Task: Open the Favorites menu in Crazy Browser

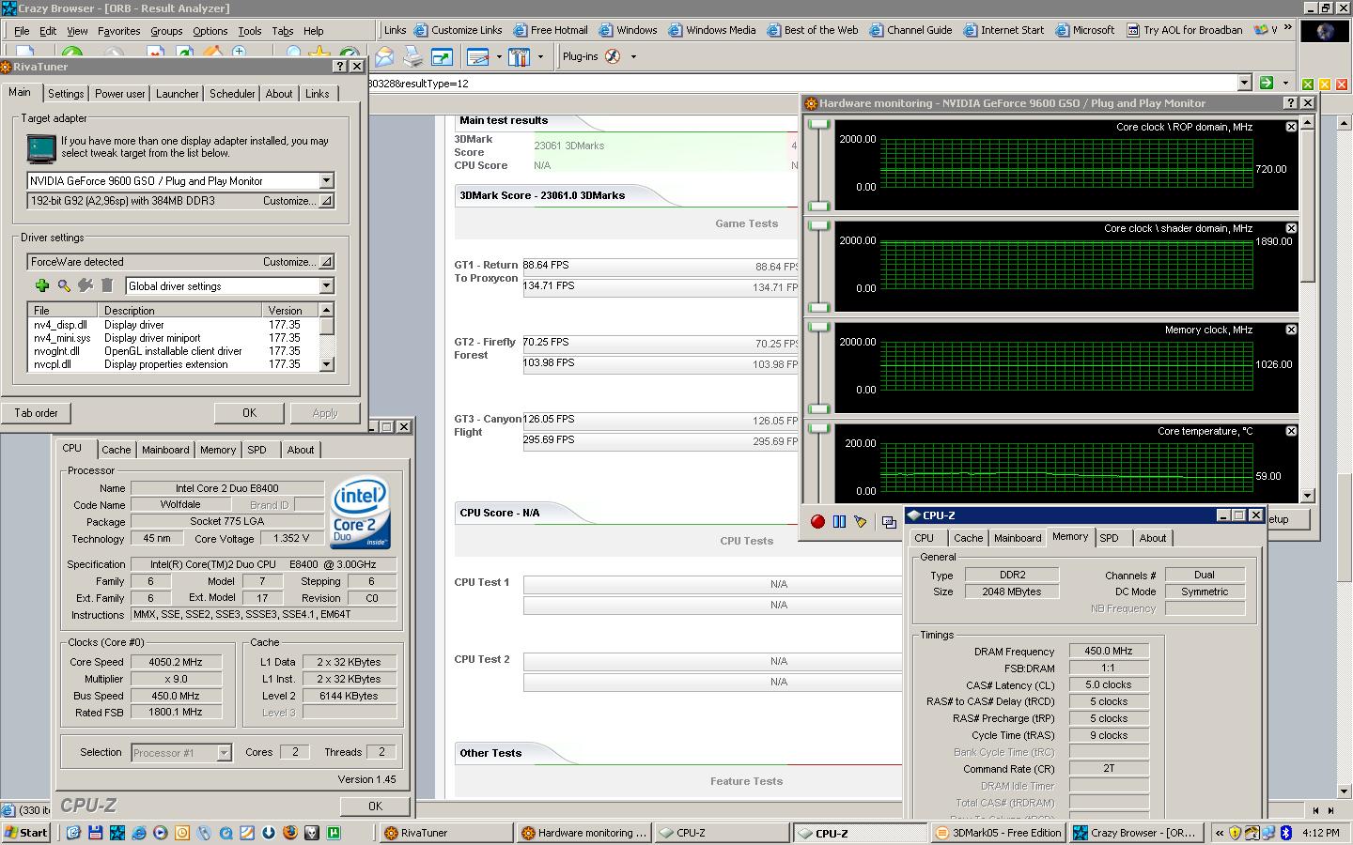Action: (118, 30)
